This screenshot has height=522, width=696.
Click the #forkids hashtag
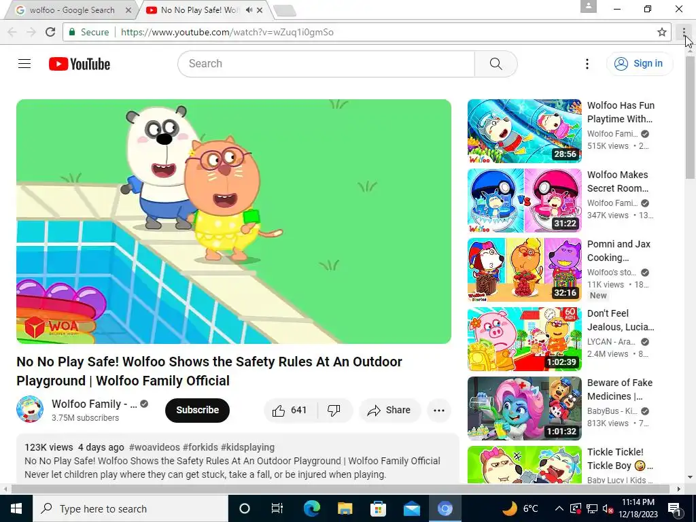(201, 447)
